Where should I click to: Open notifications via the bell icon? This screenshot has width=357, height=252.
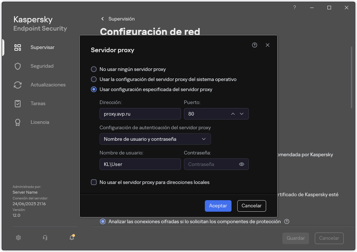pyautogui.click(x=71, y=238)
